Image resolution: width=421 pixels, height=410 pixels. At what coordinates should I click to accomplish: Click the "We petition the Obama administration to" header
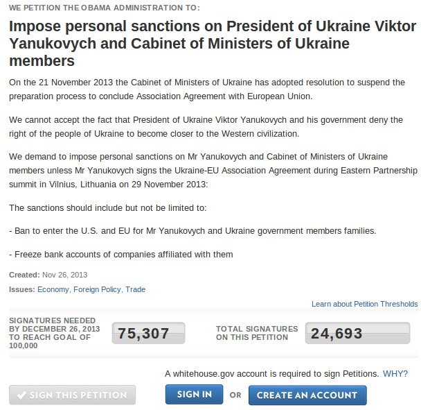(x=105, y=8)
